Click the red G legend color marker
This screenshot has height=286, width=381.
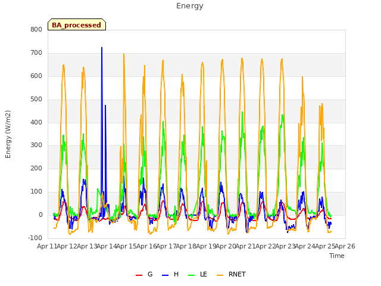coord(139,275)
